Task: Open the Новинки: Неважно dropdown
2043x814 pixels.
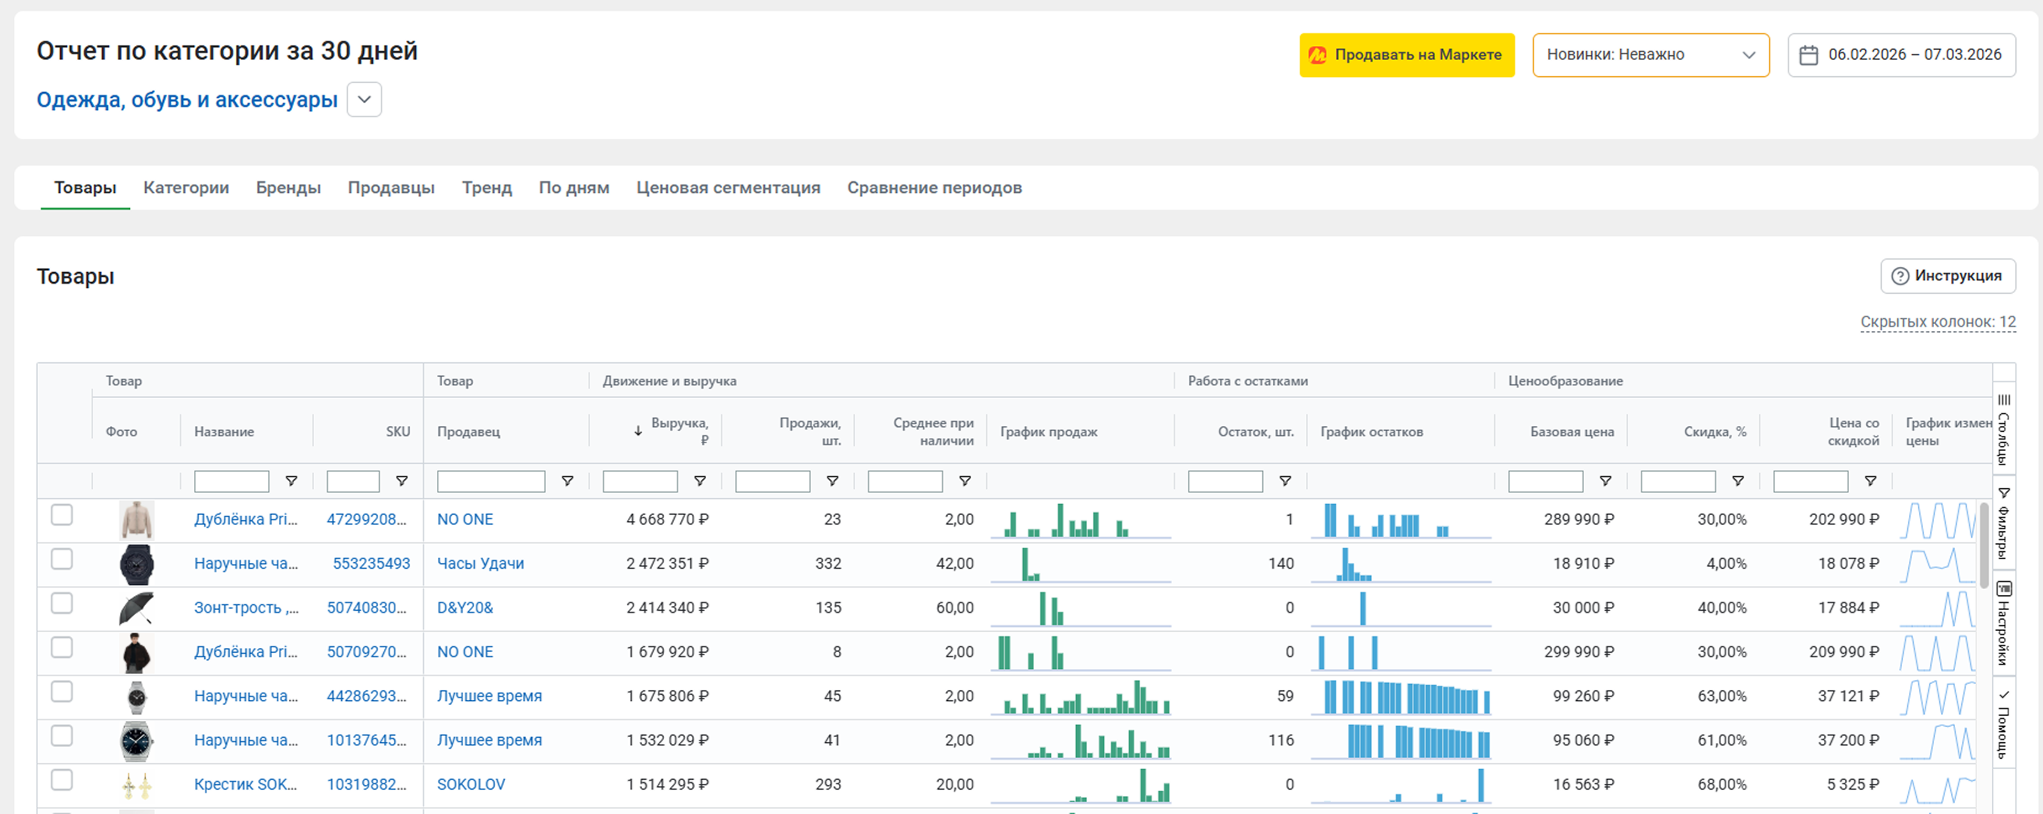Action: (x=1650, y=55)
